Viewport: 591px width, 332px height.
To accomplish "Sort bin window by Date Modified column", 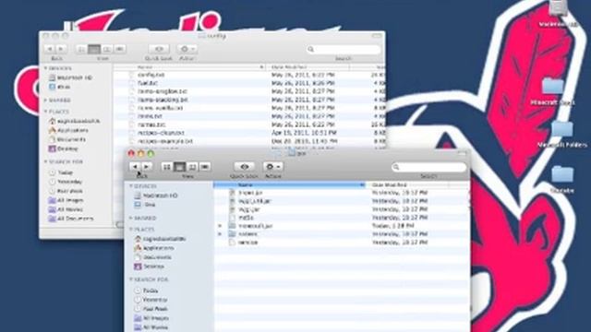I will (x=407, y=184).
